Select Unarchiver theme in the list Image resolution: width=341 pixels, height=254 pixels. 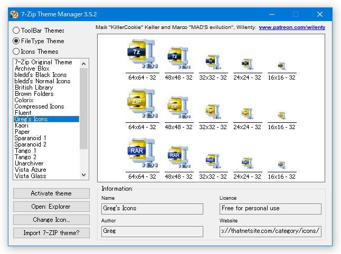(46, 163)
